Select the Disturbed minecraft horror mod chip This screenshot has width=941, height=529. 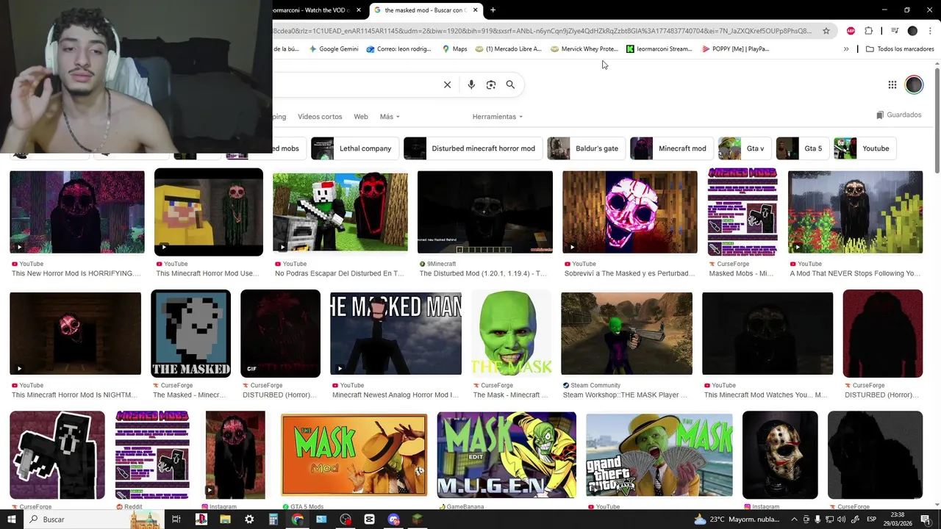[473, 148]
